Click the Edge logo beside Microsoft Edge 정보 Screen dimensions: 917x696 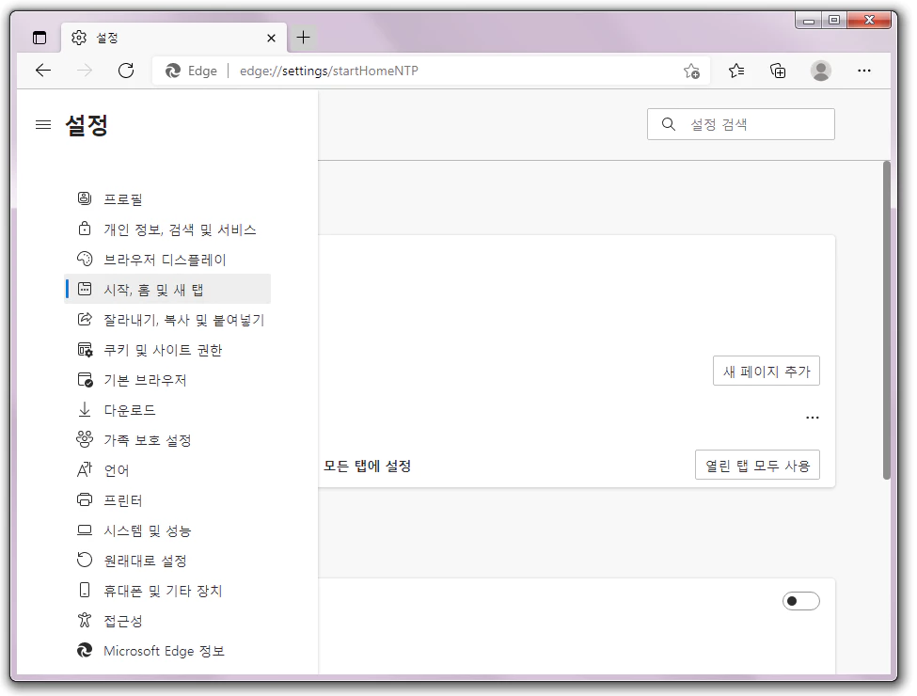click(85, 650)
